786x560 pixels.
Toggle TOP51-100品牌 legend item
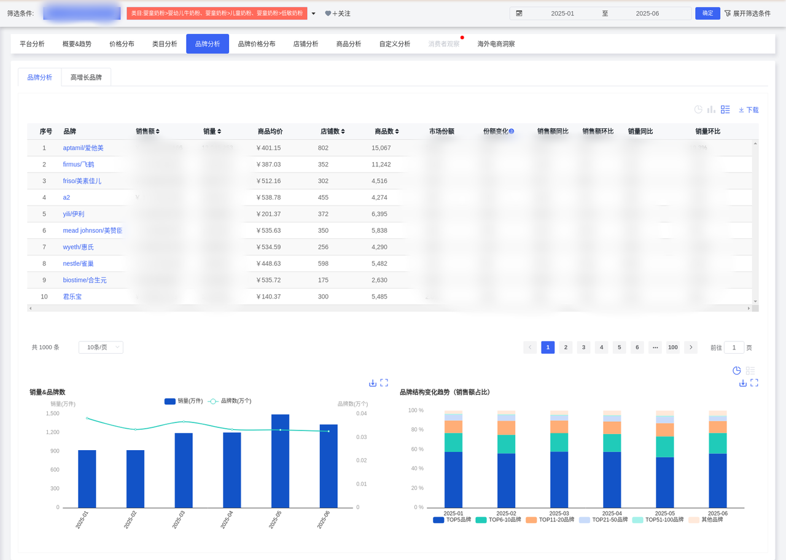tap(658, 519)
